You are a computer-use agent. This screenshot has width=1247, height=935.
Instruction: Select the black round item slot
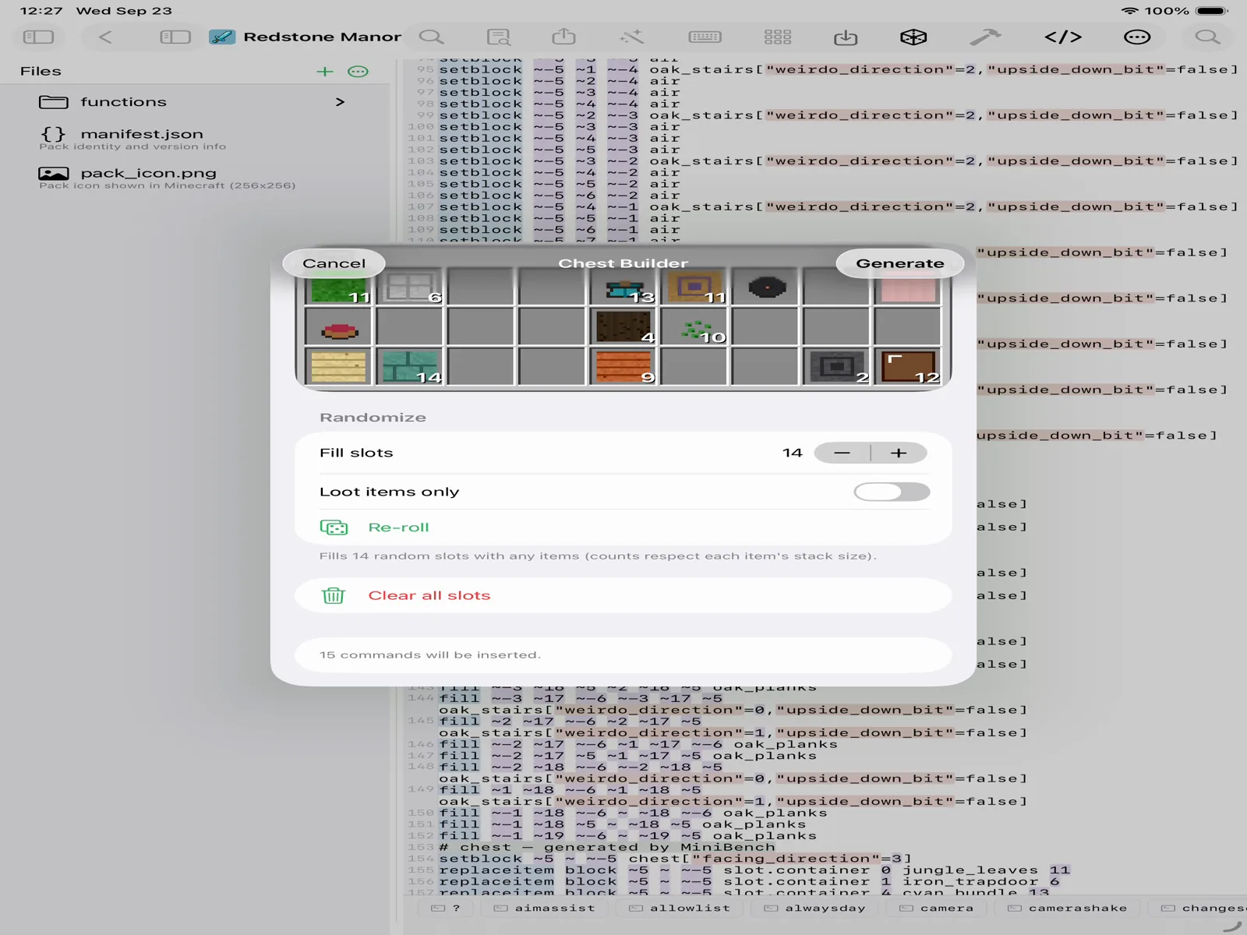[766, 290]
